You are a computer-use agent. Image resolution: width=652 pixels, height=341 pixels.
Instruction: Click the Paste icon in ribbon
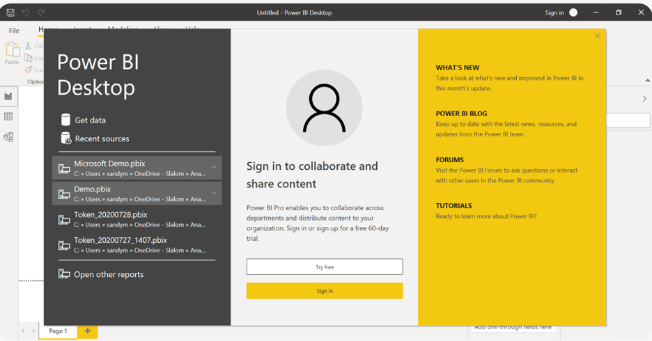pos(12,53)
